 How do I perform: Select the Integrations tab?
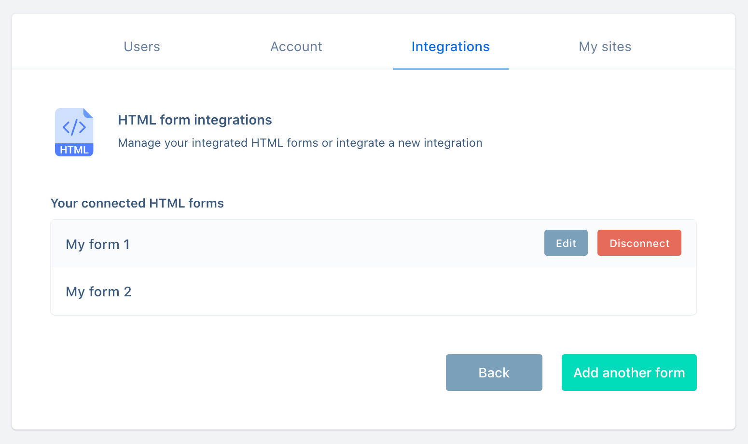coord(451,47)
